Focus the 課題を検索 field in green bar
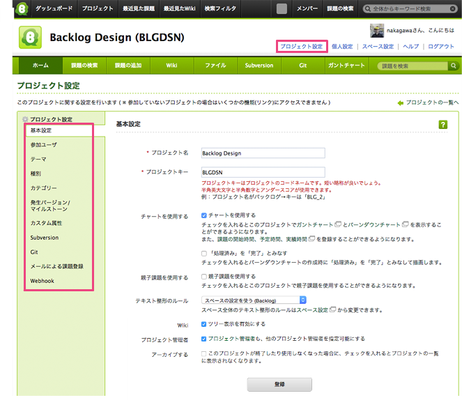 (413, 66)
